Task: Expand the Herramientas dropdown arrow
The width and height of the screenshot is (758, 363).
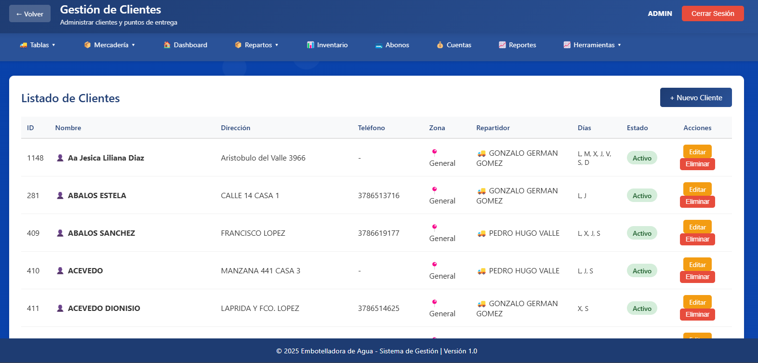Action: 619,45
